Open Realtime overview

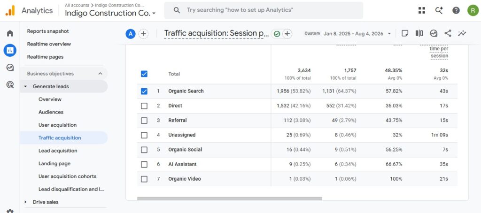tap(49, 44)
